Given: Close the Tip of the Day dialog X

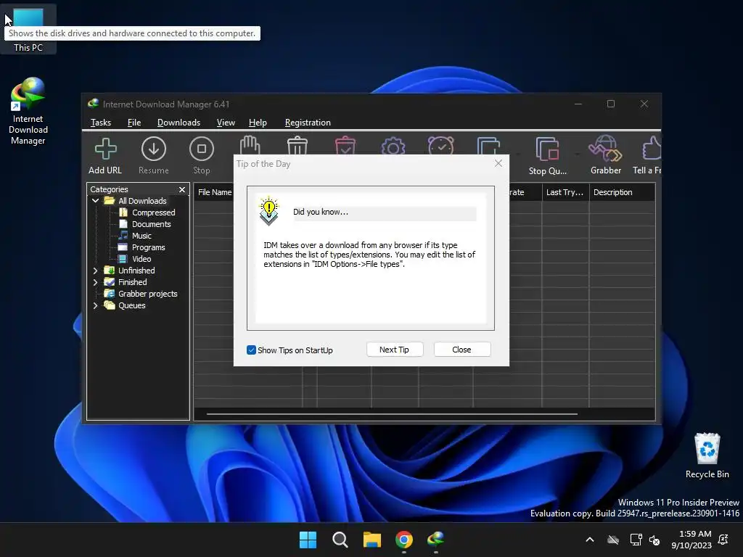Looking at the screenshot, I should (498, 163).
